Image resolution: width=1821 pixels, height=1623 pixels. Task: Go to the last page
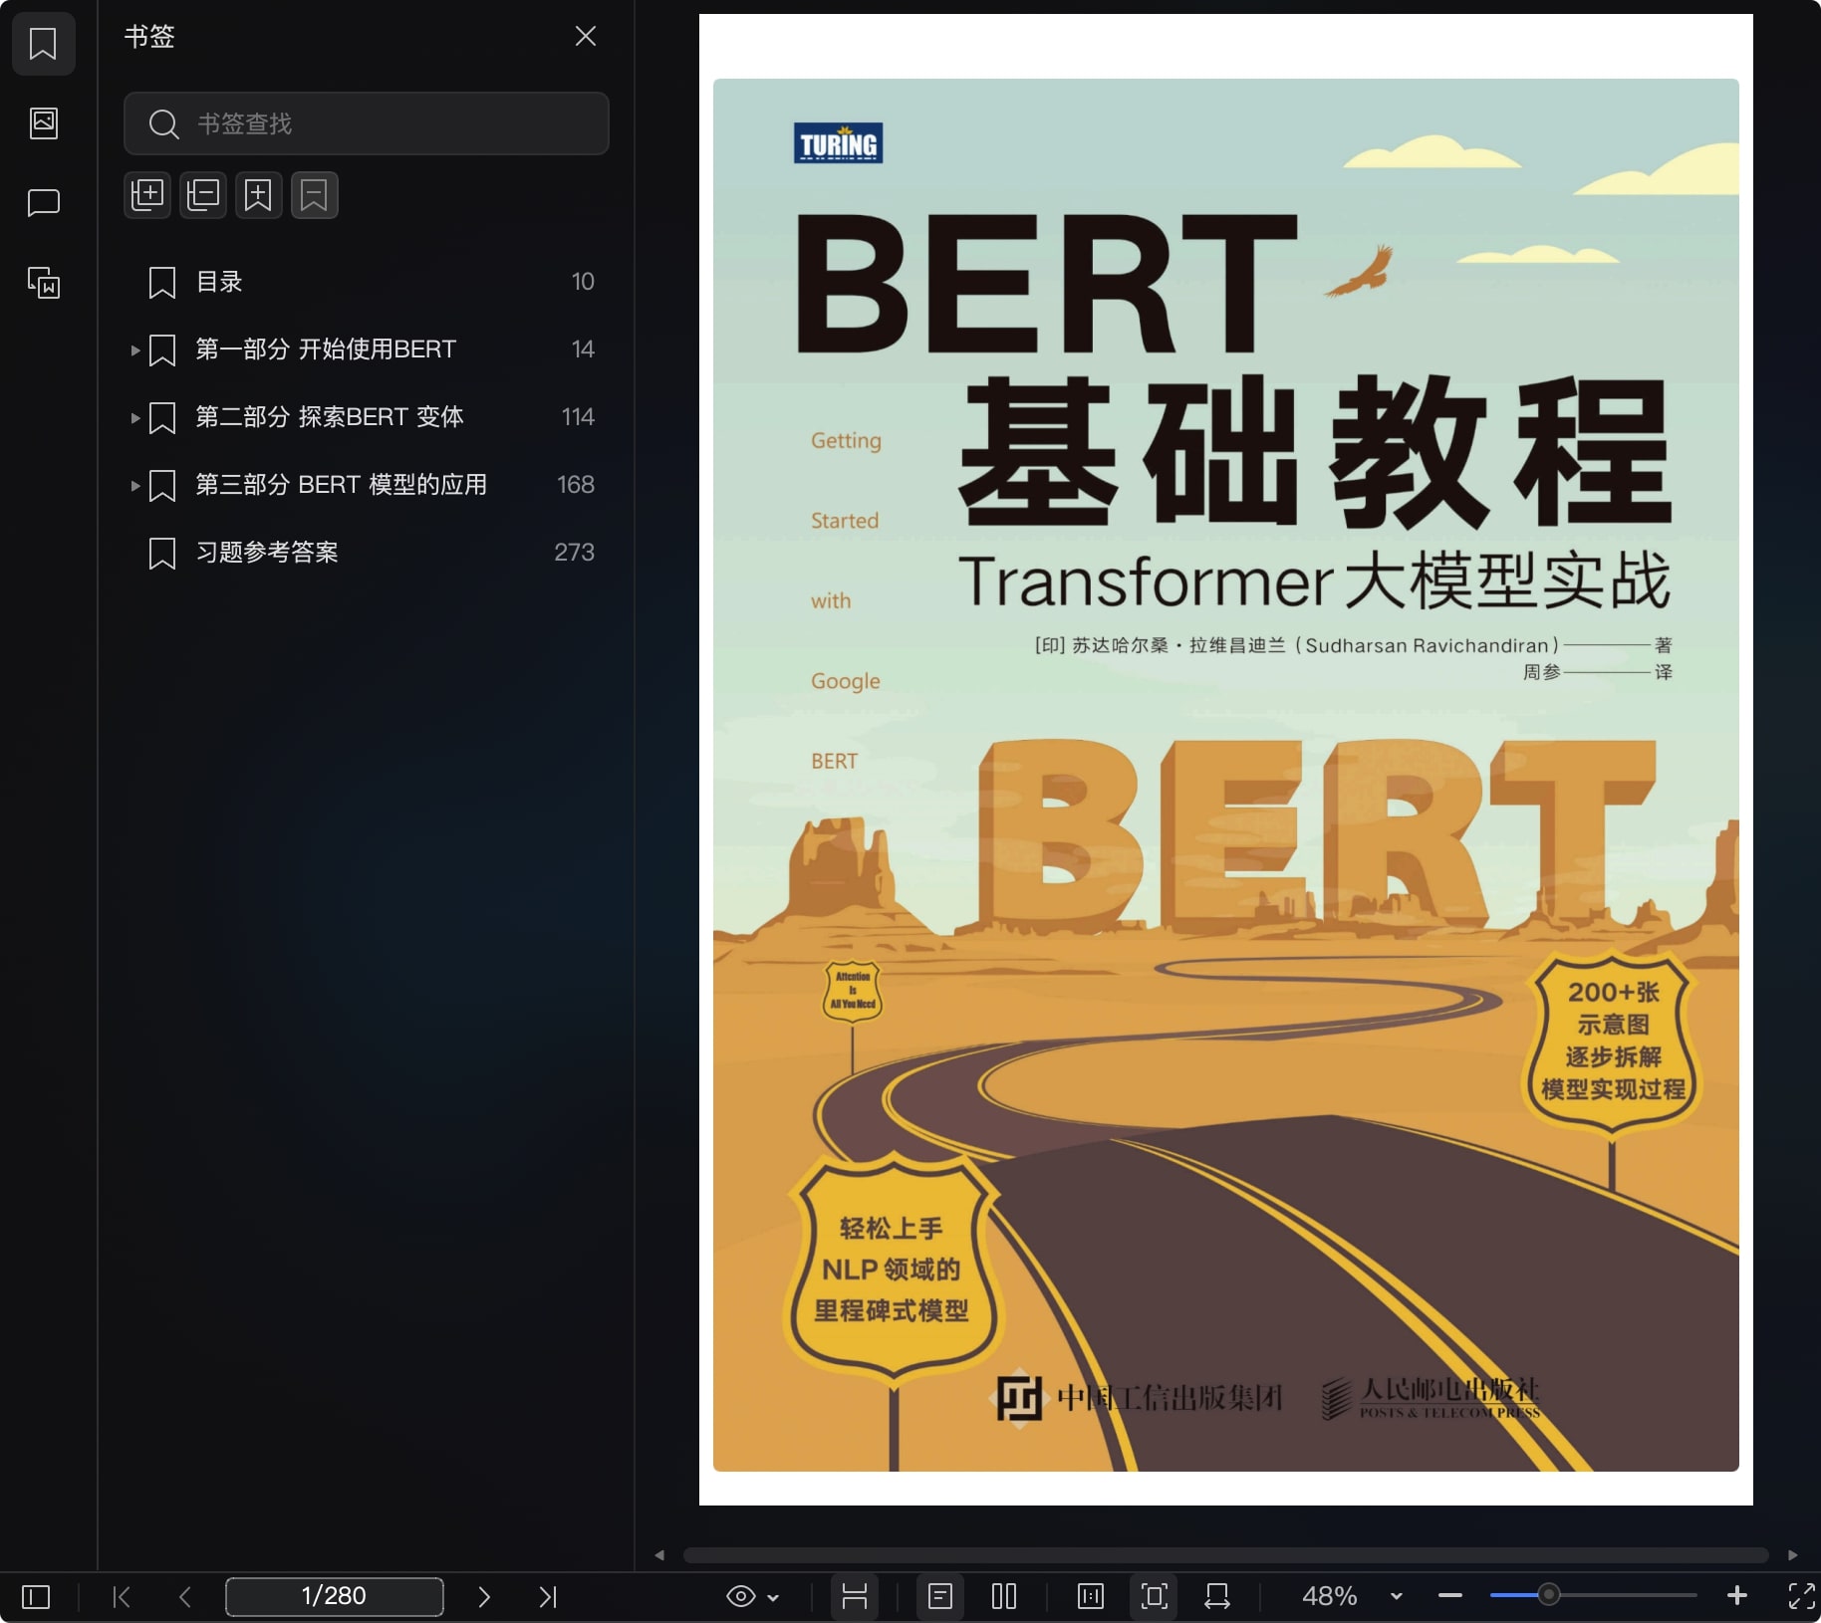tap(548, 1597)
